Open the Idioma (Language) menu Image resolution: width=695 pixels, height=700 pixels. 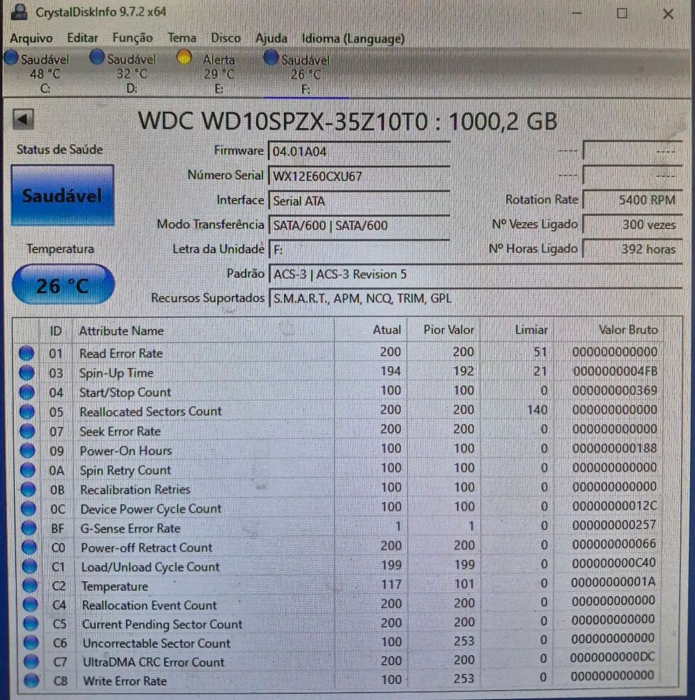click(353, 38)
